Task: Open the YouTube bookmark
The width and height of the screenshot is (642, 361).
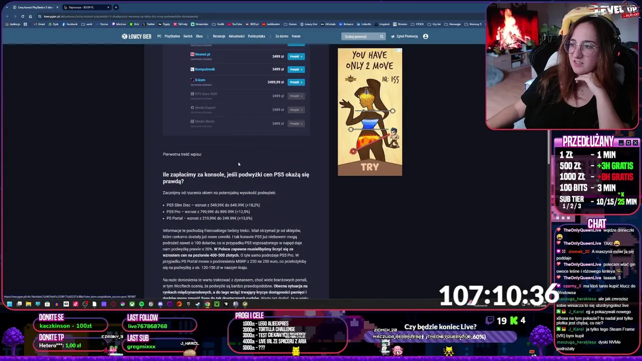Action: tap(235, 24)
